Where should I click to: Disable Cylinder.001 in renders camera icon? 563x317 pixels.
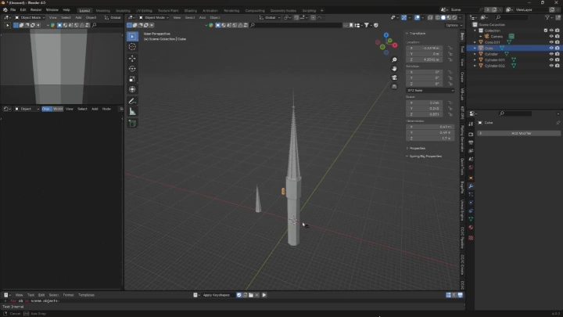[558, 60]
